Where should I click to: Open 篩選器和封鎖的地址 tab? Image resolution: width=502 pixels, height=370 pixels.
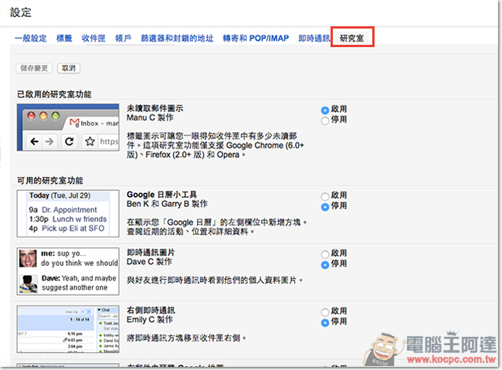point(177,39)
